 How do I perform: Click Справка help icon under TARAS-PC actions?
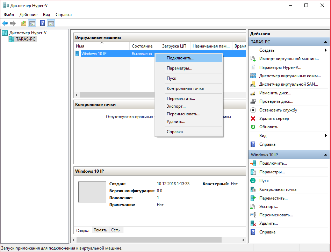click(253, 144)
